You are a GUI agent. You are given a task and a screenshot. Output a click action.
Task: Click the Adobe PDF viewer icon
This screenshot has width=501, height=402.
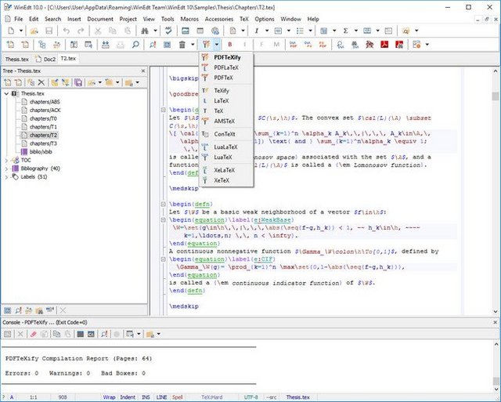point(385,45)
